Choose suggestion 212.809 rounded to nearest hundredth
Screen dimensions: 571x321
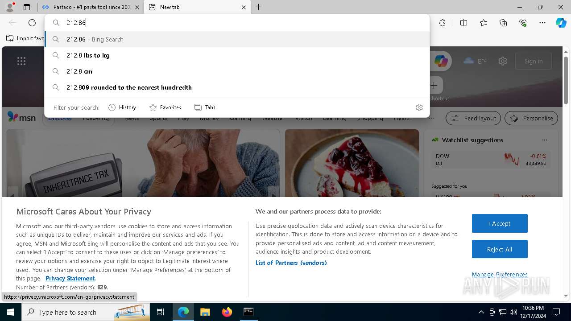point(237,87)
